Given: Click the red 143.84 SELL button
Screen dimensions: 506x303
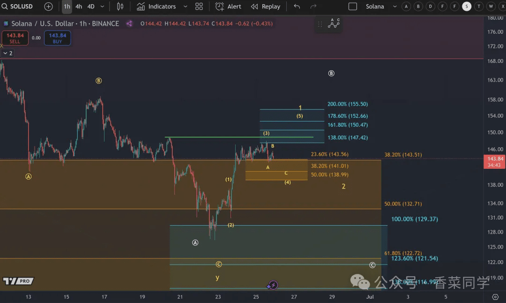Looking at the screenshot, I should 15,38.
